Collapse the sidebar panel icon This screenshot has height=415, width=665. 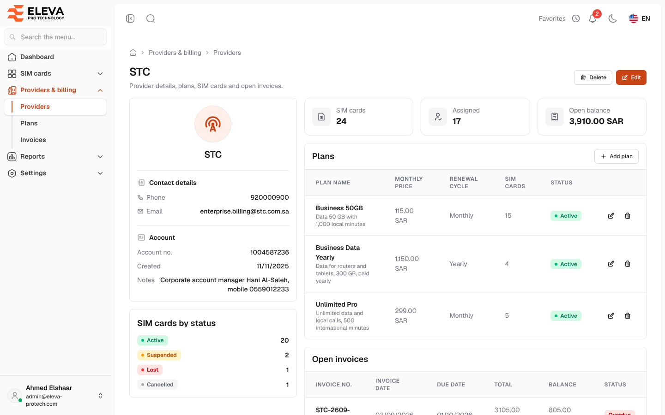click(130, 18)
